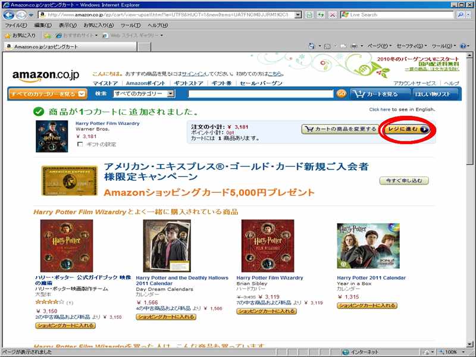
Task: Click the お気に入り star favorites button
Action: 20,36
